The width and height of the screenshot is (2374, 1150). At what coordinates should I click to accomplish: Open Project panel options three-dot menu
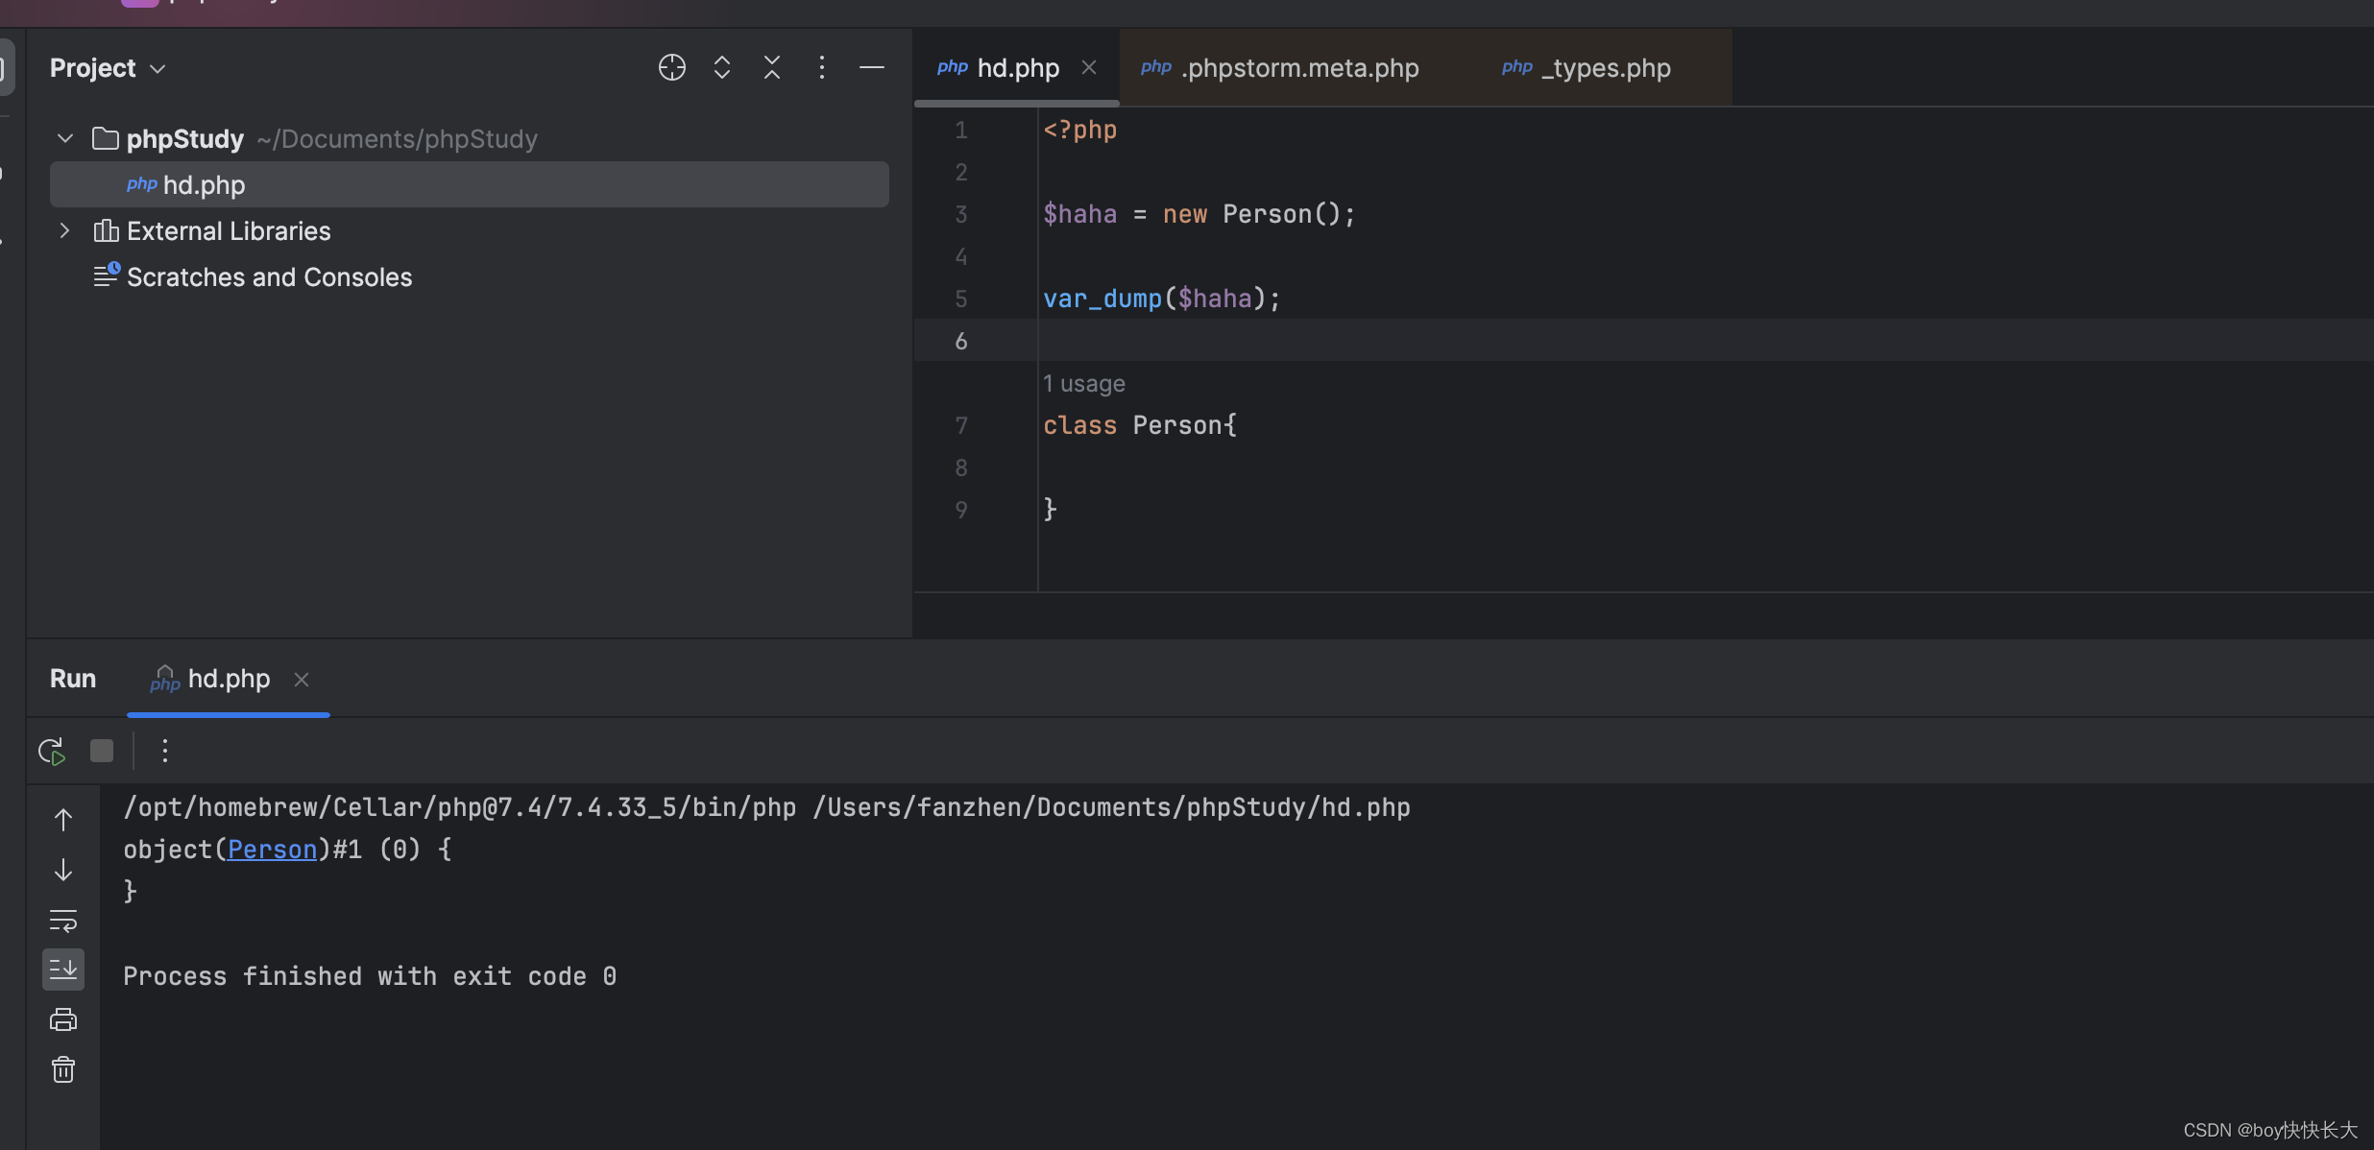(x=821, y=67)
